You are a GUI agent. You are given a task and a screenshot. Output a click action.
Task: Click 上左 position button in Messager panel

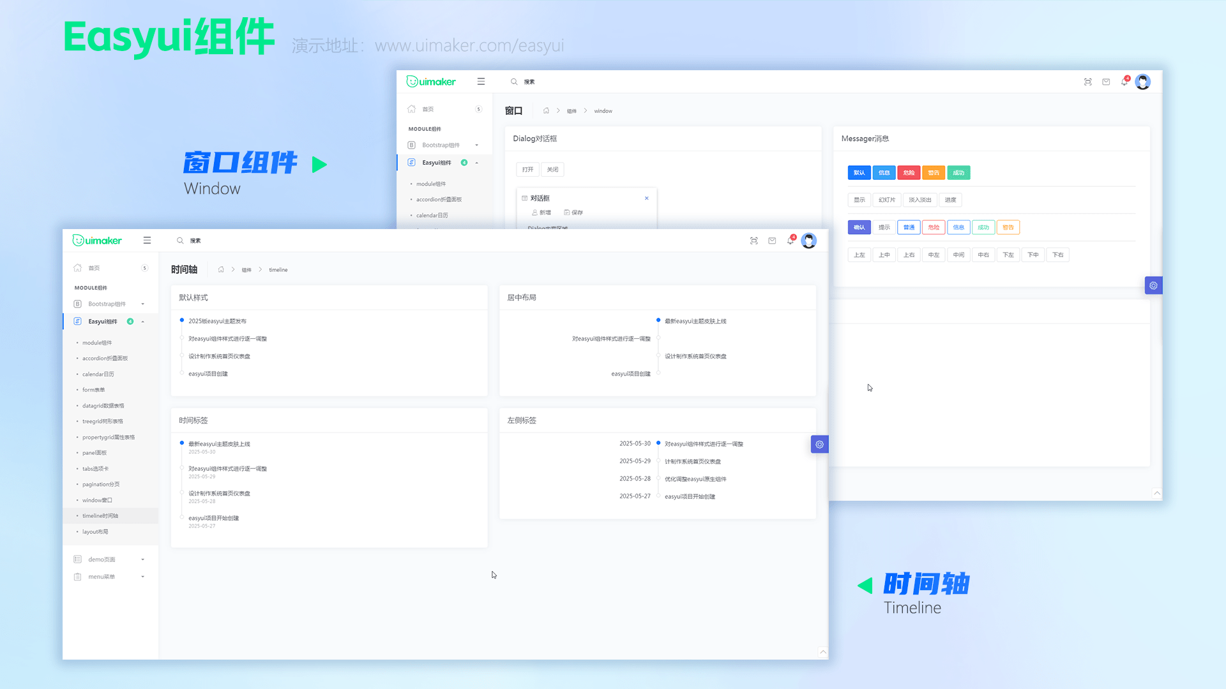click(x=859, y=255)
